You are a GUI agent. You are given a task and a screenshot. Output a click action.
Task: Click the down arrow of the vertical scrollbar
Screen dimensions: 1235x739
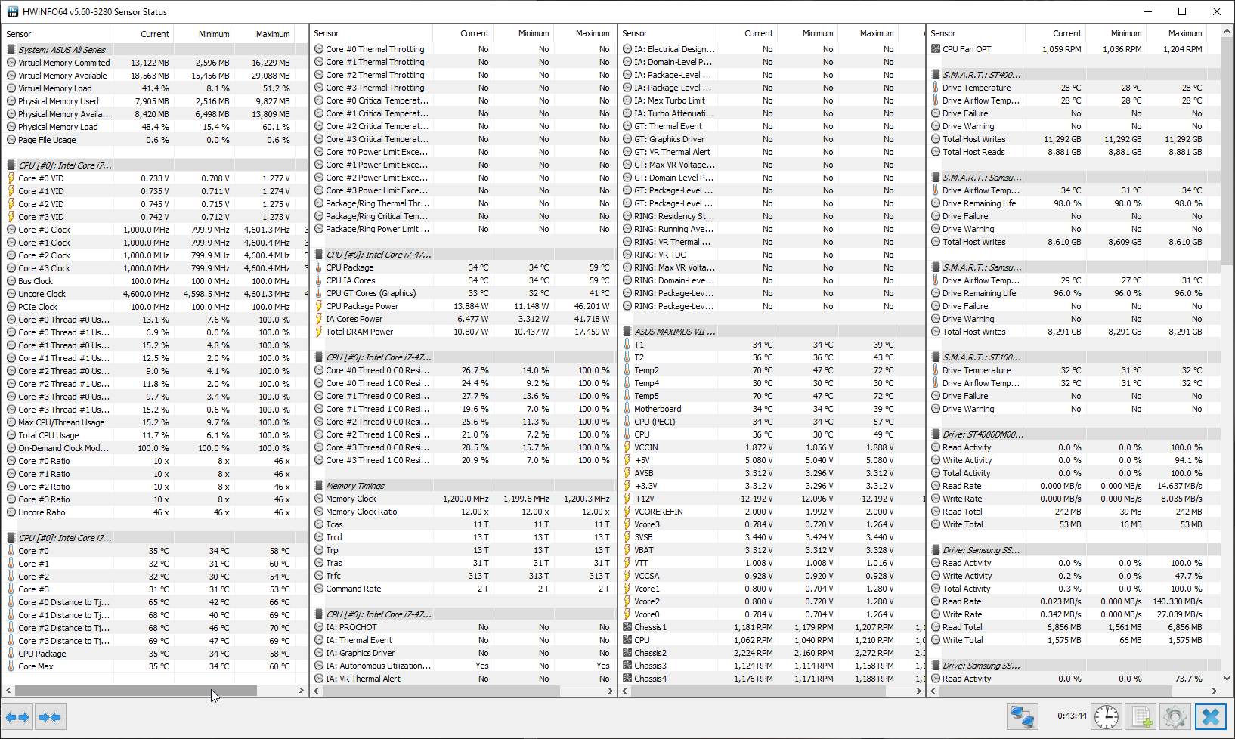[1227, 679]
